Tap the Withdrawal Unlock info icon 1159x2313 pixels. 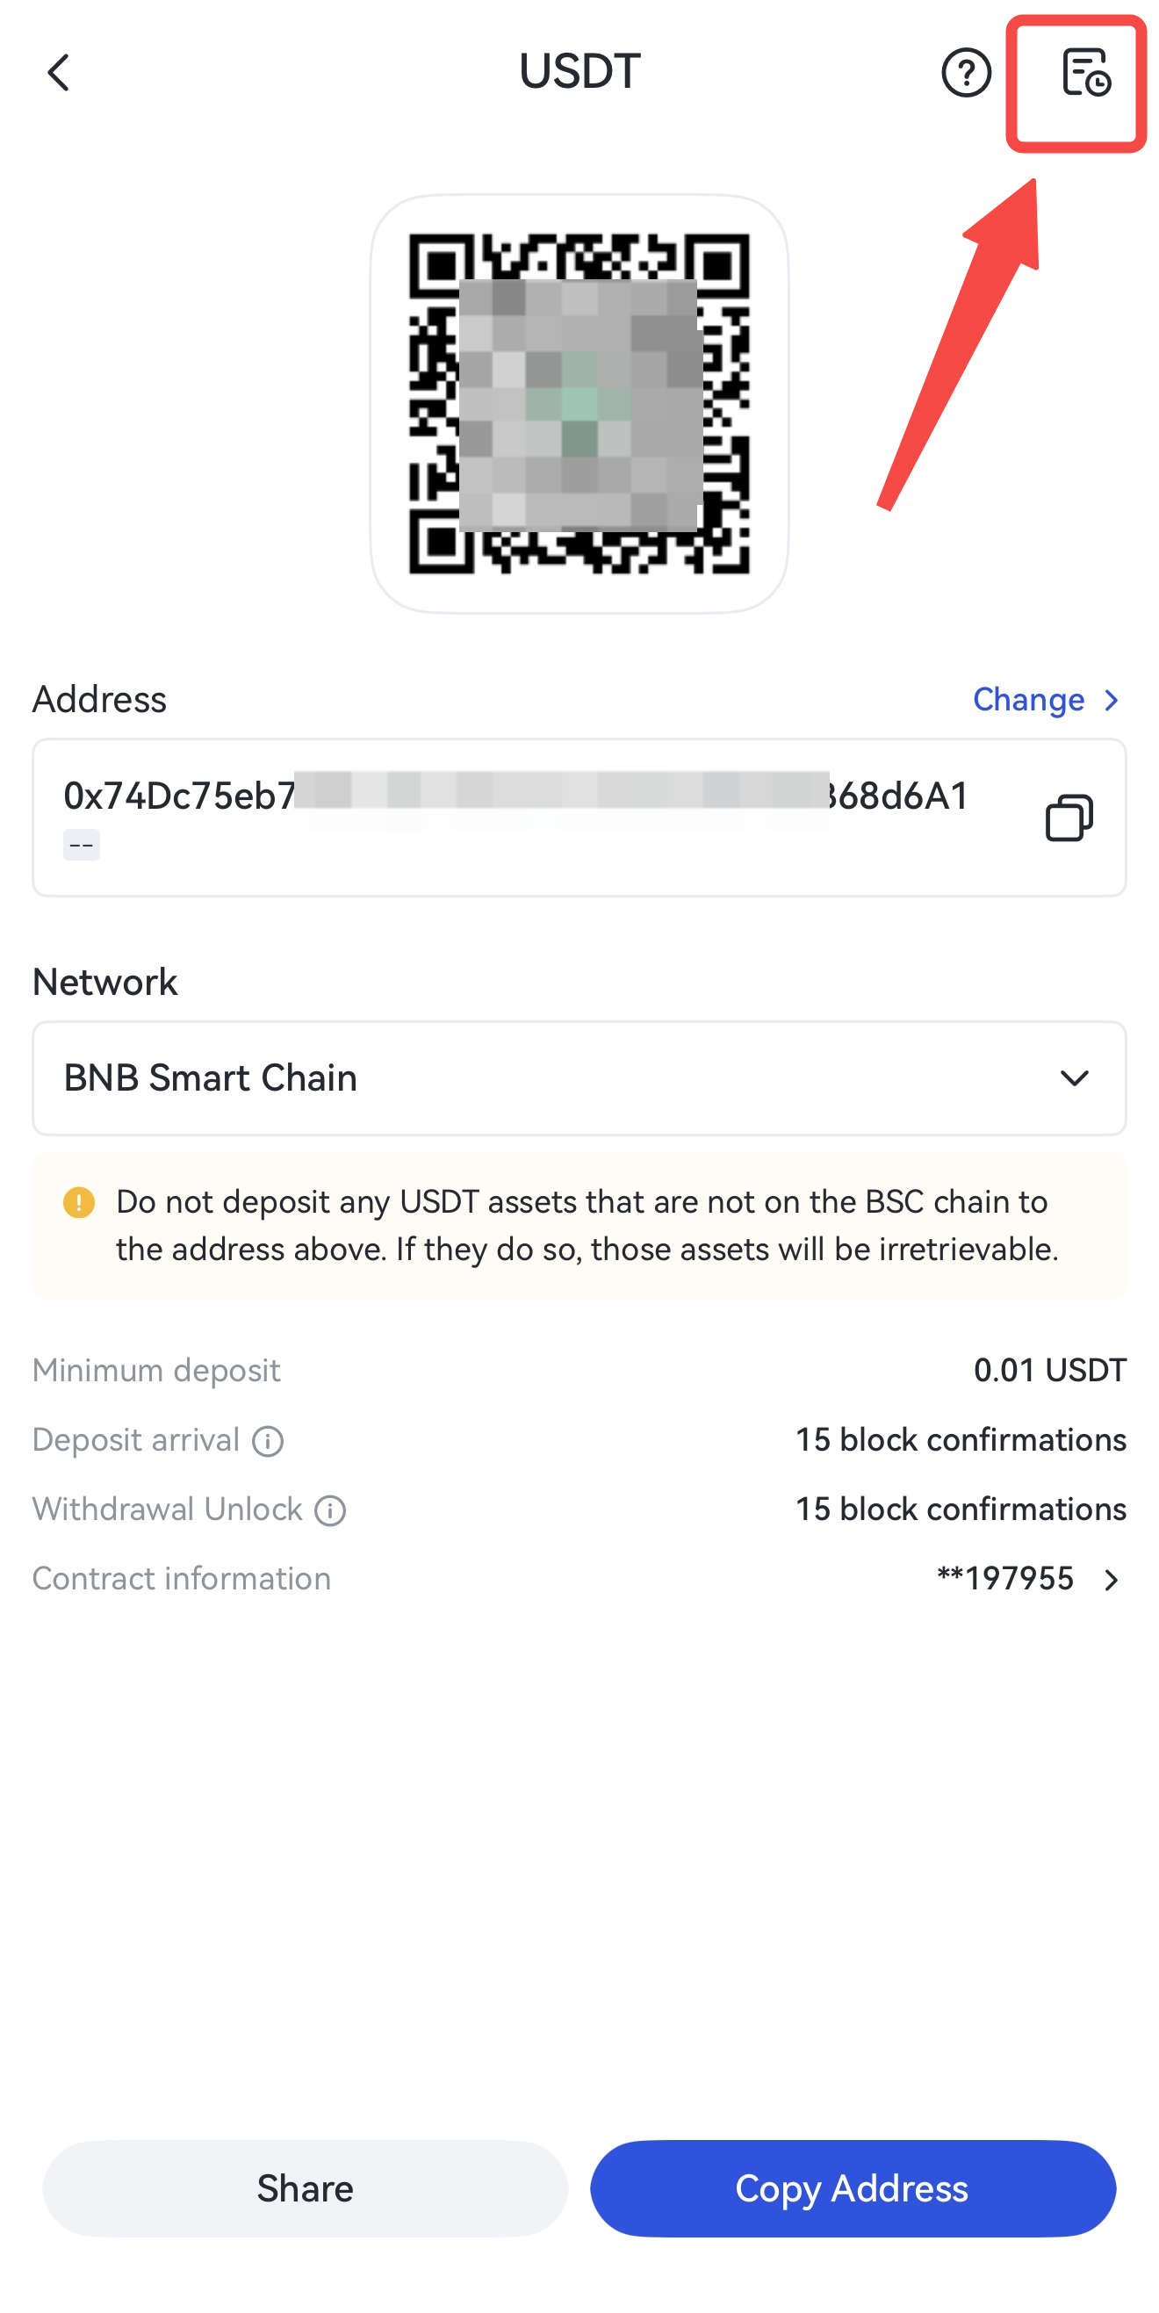330,1510
